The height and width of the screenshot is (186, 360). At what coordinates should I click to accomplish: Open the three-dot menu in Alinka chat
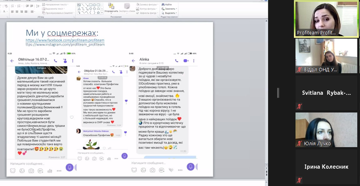click(194, 61)
